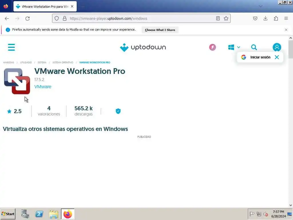Click the VMware Workstation Pro app icon

tap(17, 81)
